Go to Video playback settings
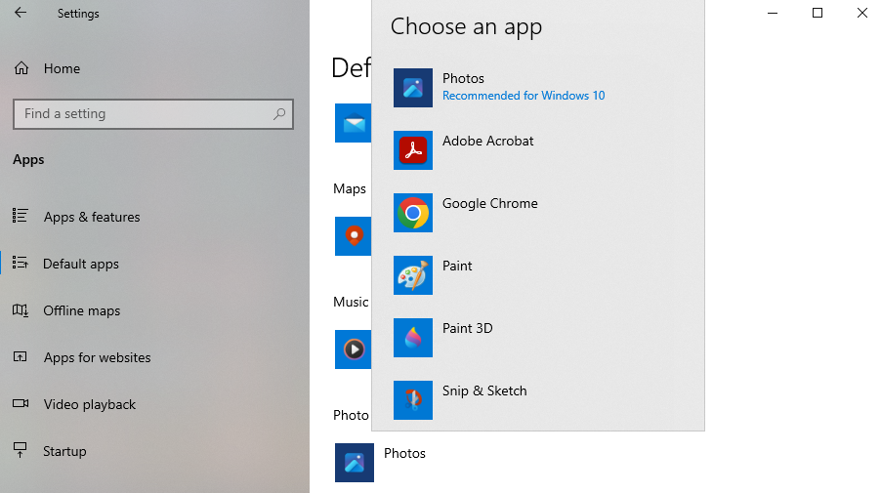Viewport: 881px width, 493px height. [89, 404]
